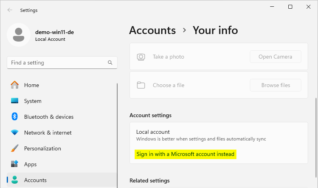Click the Home house icon

pos(15,85)
